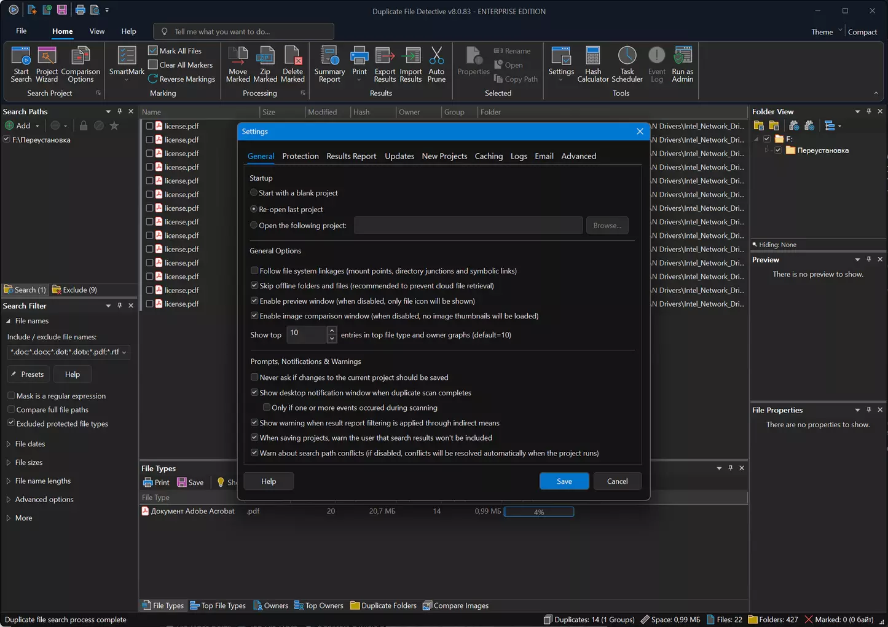Click the Compact button
This screenshot has height=627, width=888.
862,32
